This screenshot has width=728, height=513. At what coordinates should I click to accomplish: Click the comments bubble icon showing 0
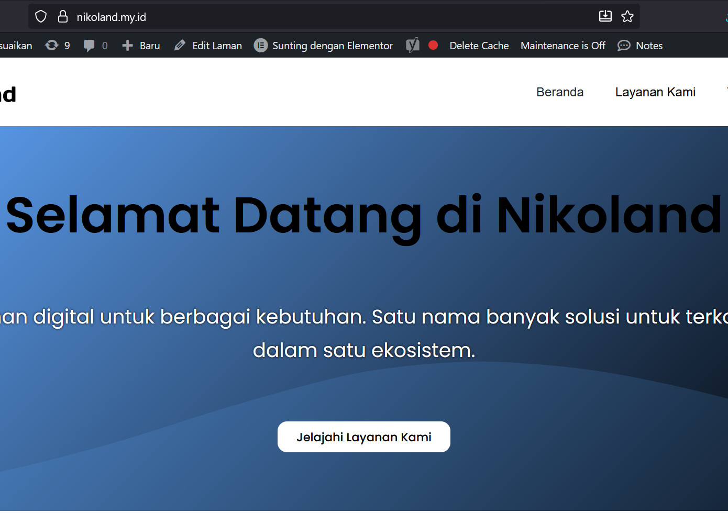pyautogui.click(x=89, y=46)
